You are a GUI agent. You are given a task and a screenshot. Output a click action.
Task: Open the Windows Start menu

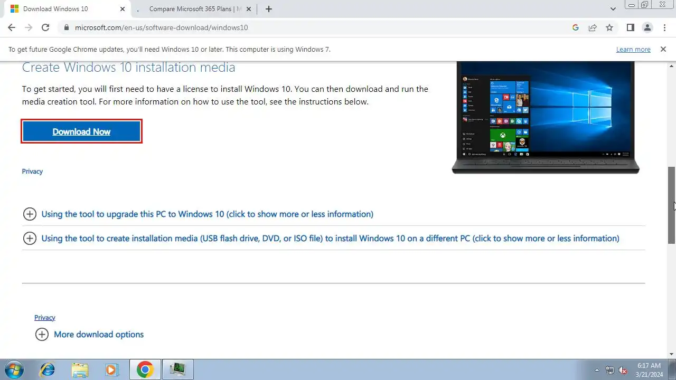tap(14, 370)
